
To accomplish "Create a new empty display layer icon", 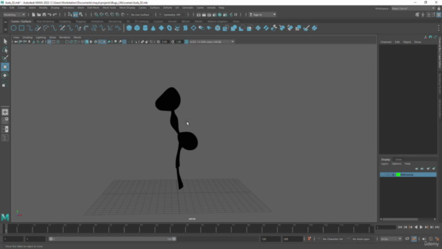I will [428, 169].
